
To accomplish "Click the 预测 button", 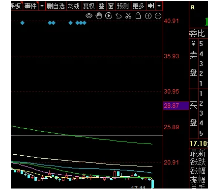I will click(x=123, y=6).
